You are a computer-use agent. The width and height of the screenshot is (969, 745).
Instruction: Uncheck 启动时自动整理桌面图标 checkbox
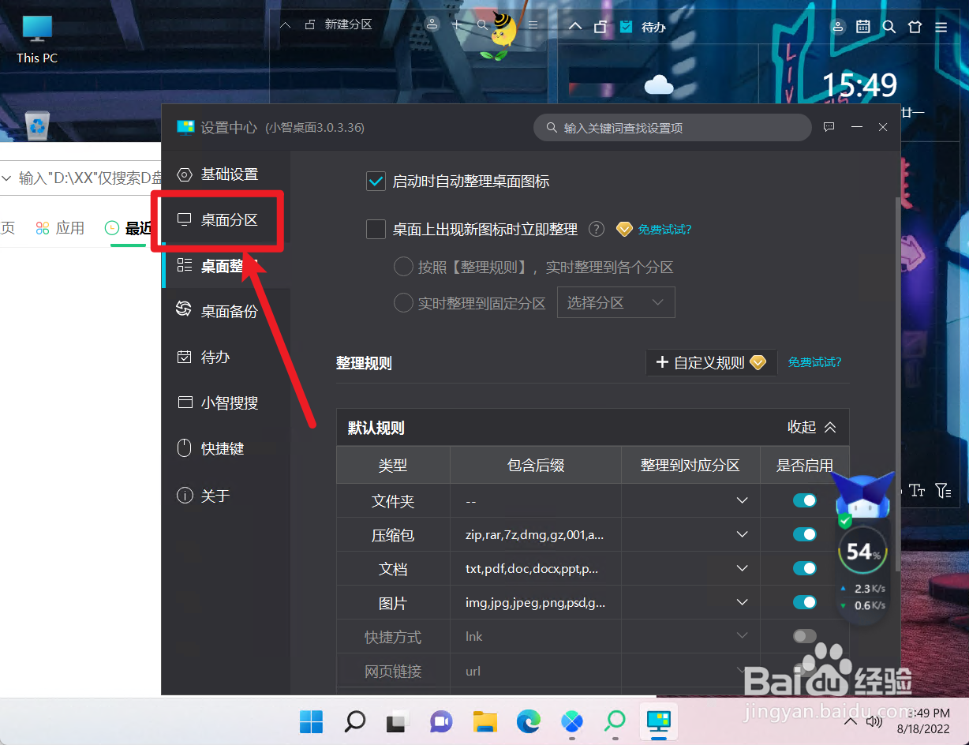376,182
